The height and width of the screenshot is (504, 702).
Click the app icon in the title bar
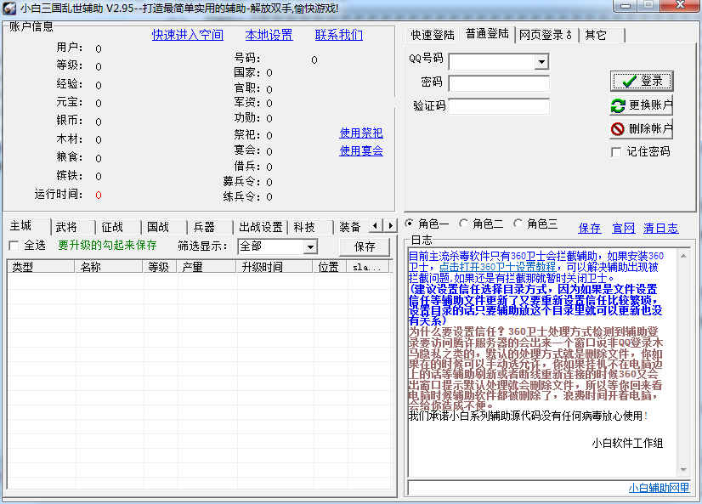pyautogui.click(x=9, y=8)
